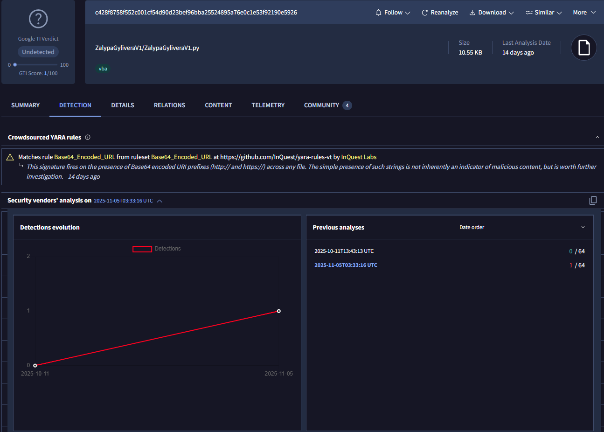Switch to the SUMMARY tab

[x=25, y=105]
